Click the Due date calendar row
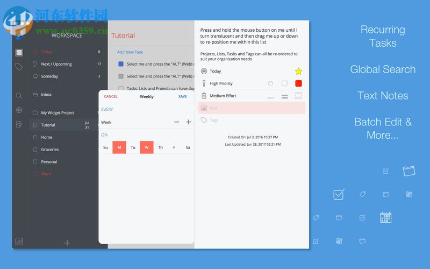The image size is (430, 269). [252, 108]
